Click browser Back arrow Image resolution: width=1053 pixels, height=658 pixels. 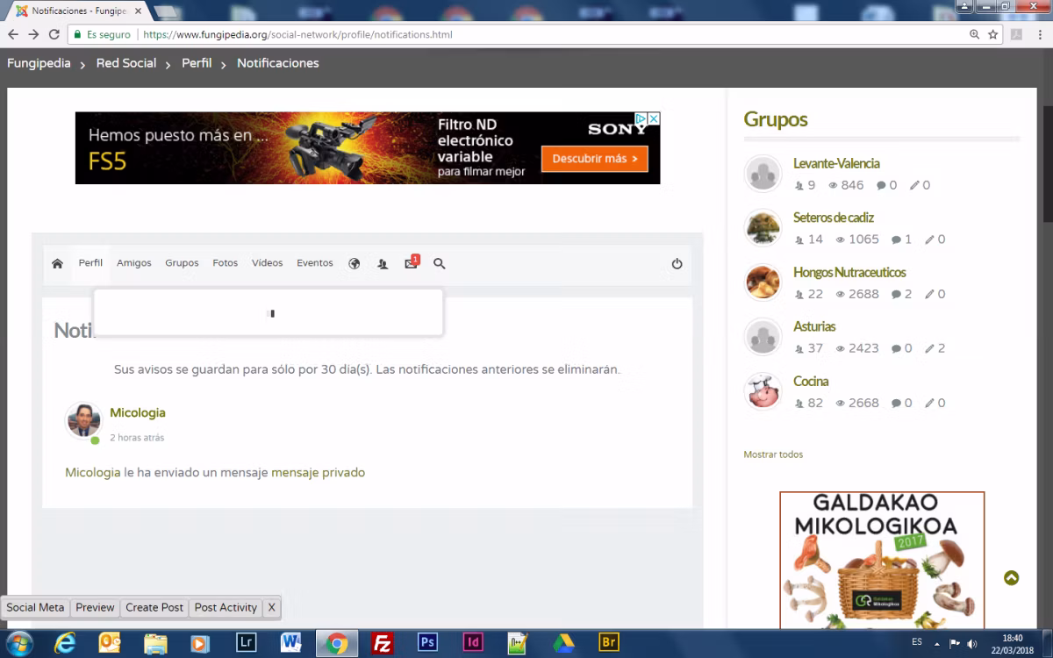pos(13,34)
